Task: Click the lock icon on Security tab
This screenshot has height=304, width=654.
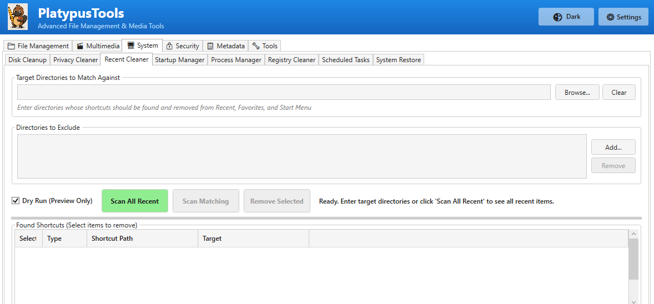Action: [169, 46]
